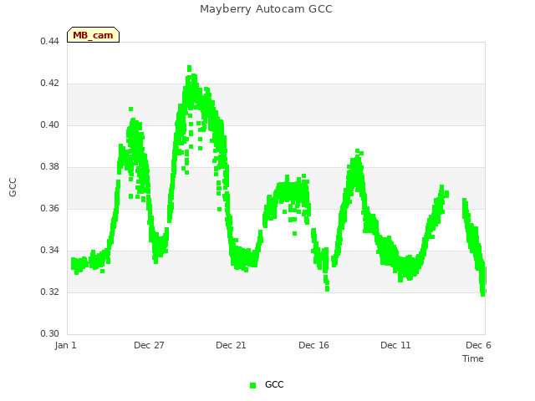Click the 0.42 y-axis value
The image size is (535, 401).
click(x=50, y=84)
